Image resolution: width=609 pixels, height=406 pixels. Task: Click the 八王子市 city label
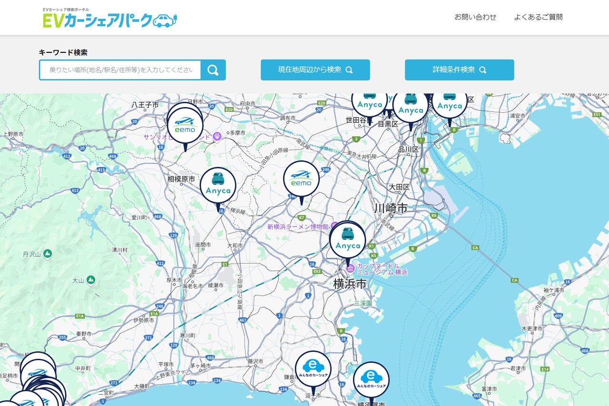tap(145, 104)
